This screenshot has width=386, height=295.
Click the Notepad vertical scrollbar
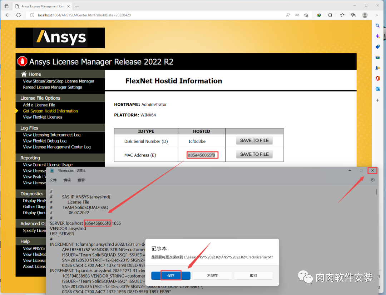pyautogui.click(x=376, y=192)
